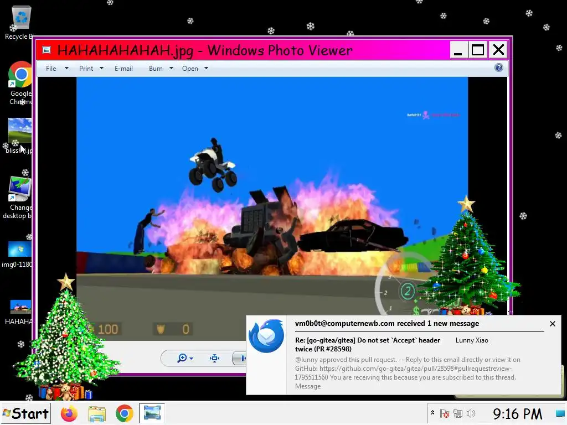Screen dimensions: 567x425
Task: Open the Start menu
Action: point(25,413)
